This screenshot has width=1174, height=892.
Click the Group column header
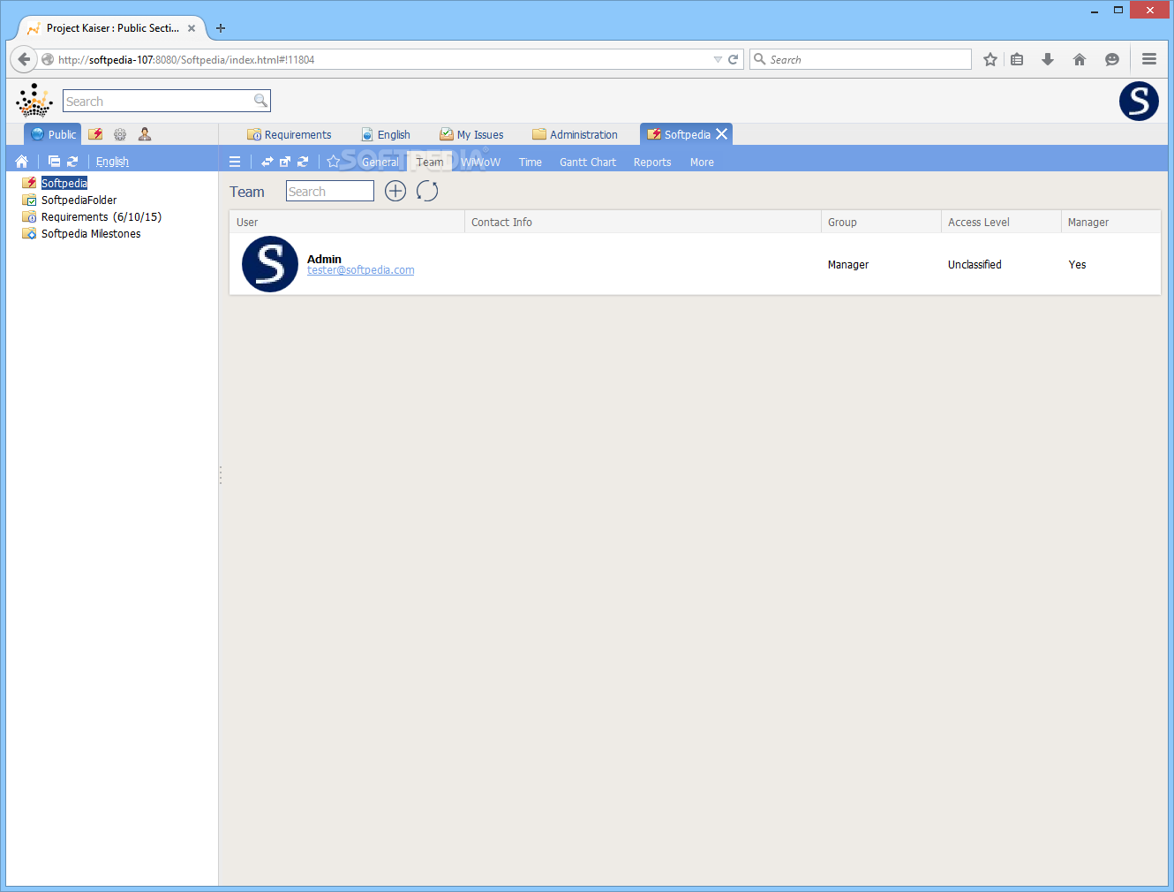[881, 222]
